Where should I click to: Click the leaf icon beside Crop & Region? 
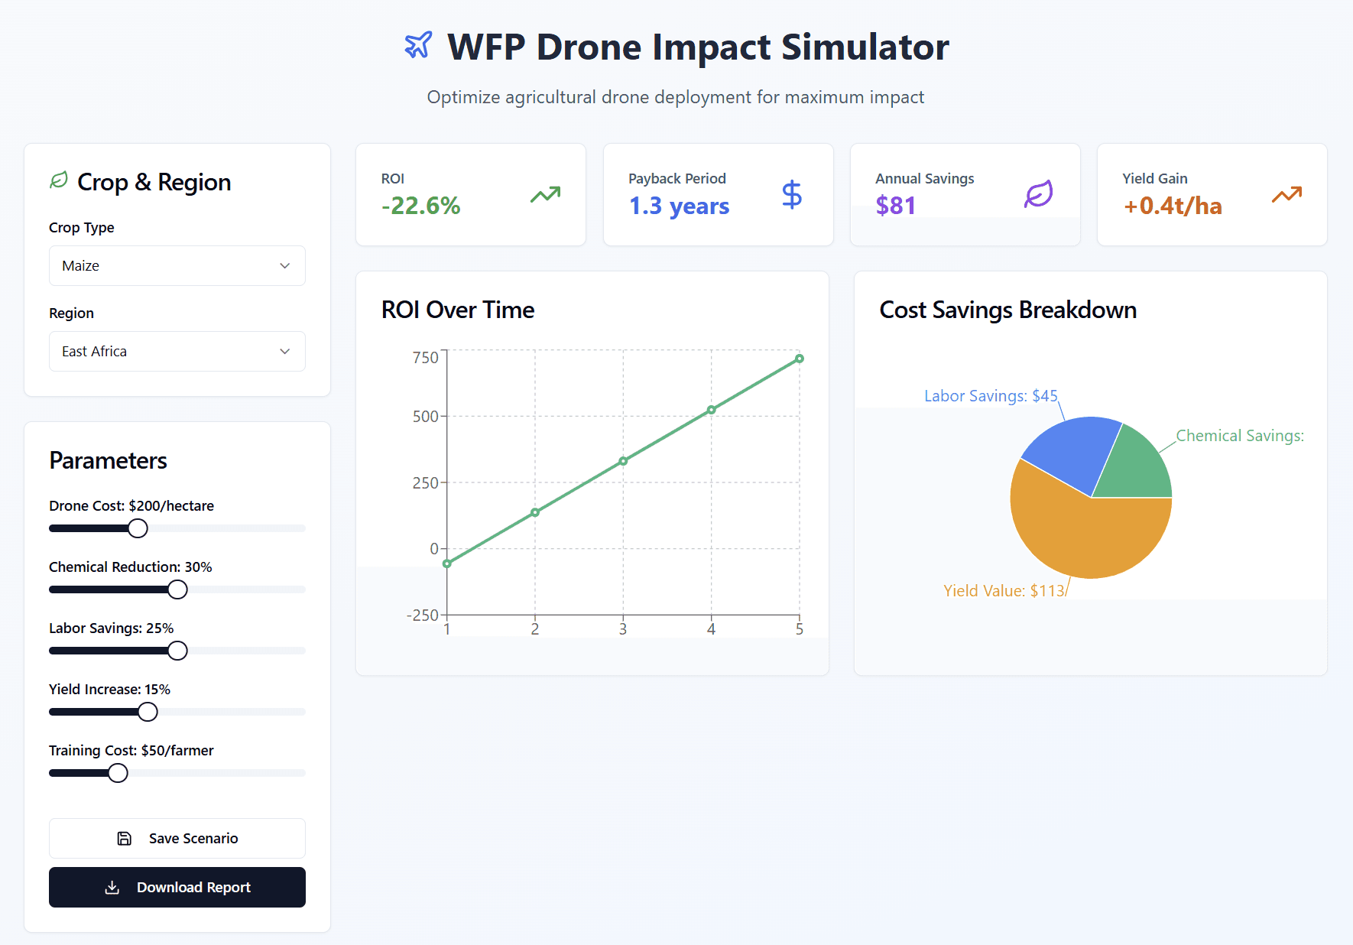click(59, 180)
